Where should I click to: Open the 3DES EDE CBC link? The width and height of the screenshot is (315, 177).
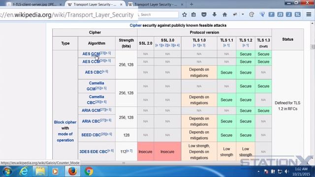click(94, 152)
